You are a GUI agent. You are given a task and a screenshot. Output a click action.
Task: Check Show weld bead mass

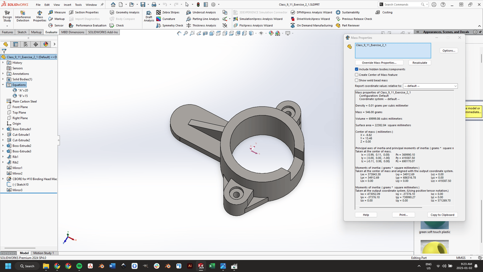click(x=357, y=80)
